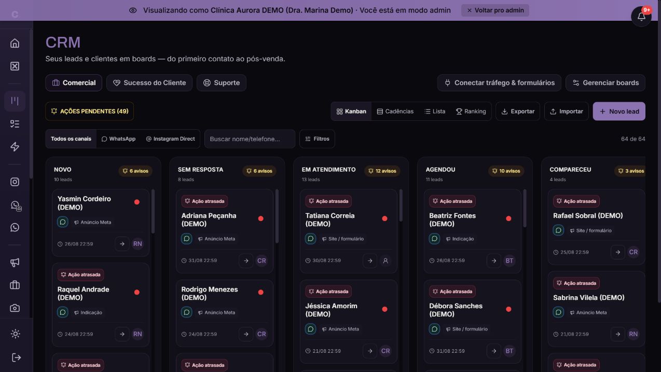Open 6 avisos badge in NOVO column
The height and width of the screenshot is (372, 661).
[x=135, y=171]
